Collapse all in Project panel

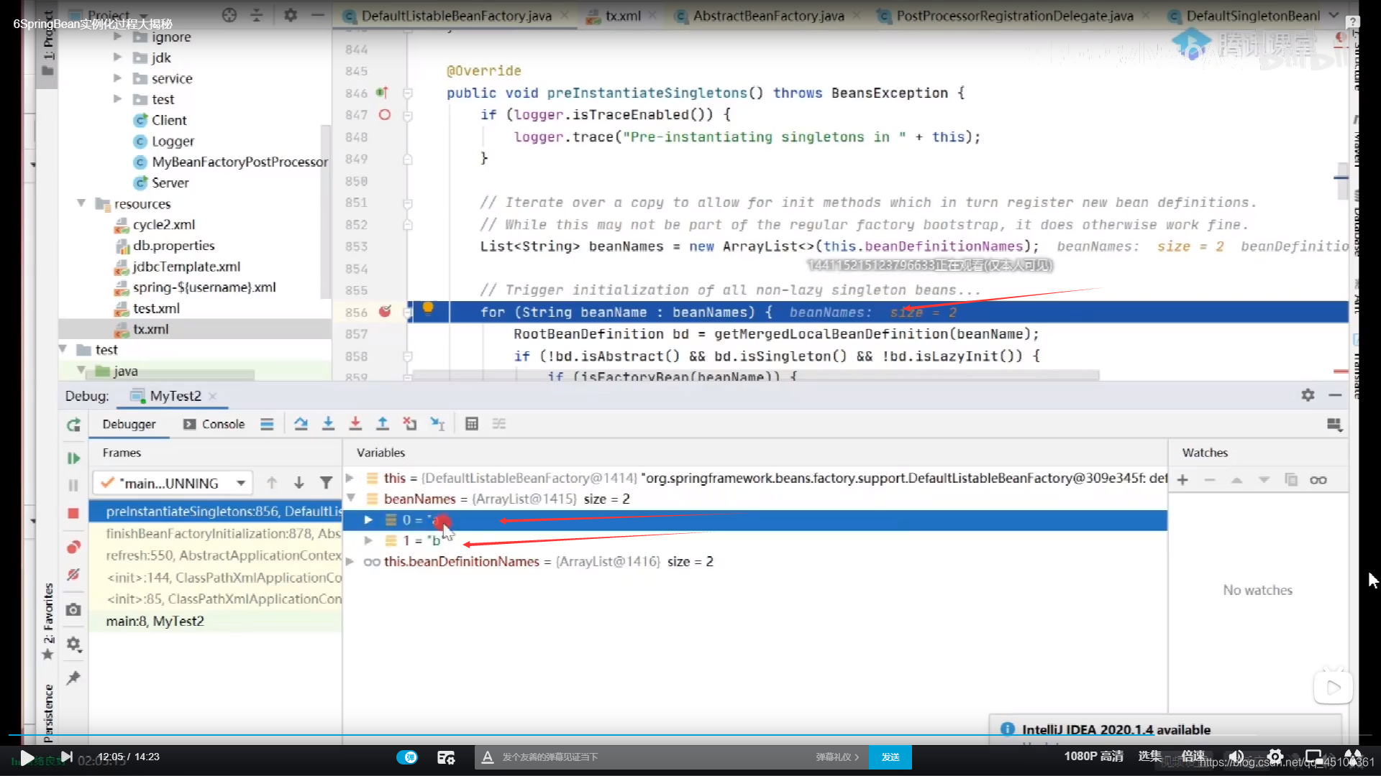(x=257, y=15)
